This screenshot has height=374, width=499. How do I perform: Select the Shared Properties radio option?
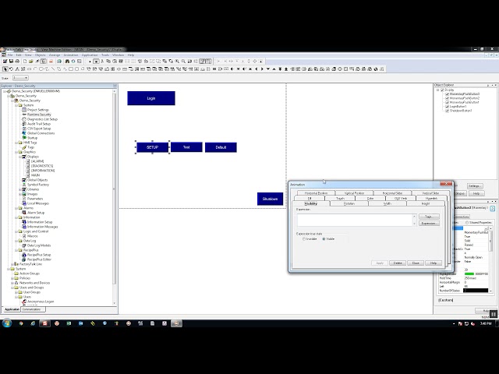[x=467, y=223]
